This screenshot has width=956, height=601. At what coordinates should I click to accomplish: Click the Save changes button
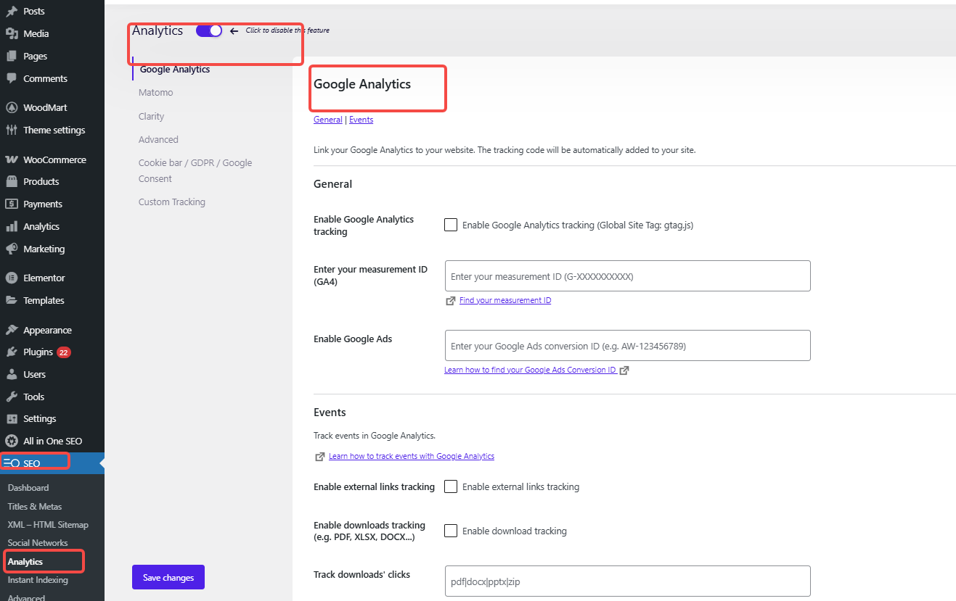click(168, 578)
